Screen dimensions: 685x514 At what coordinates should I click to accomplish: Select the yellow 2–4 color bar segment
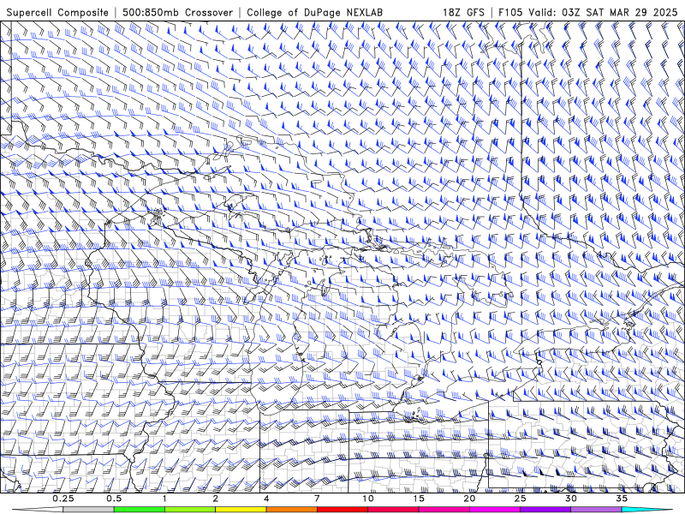(x=241, y=510)
